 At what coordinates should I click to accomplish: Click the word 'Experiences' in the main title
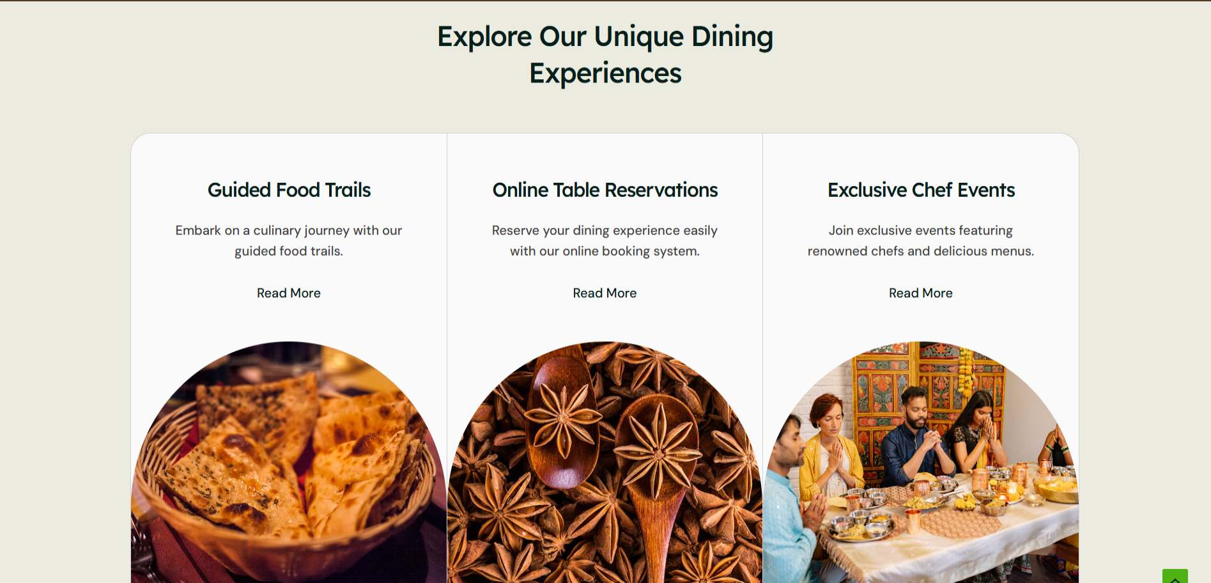click(x=605, y=73)
